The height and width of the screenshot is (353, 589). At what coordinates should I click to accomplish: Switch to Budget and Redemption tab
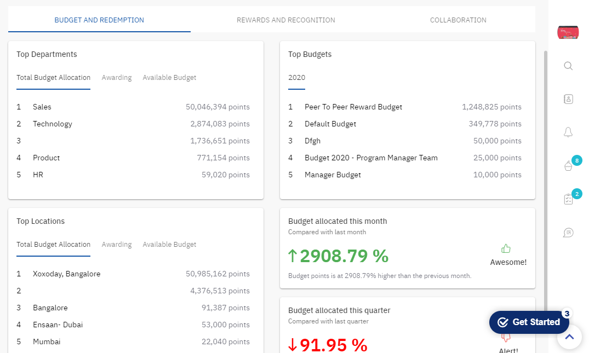(99, 20)
